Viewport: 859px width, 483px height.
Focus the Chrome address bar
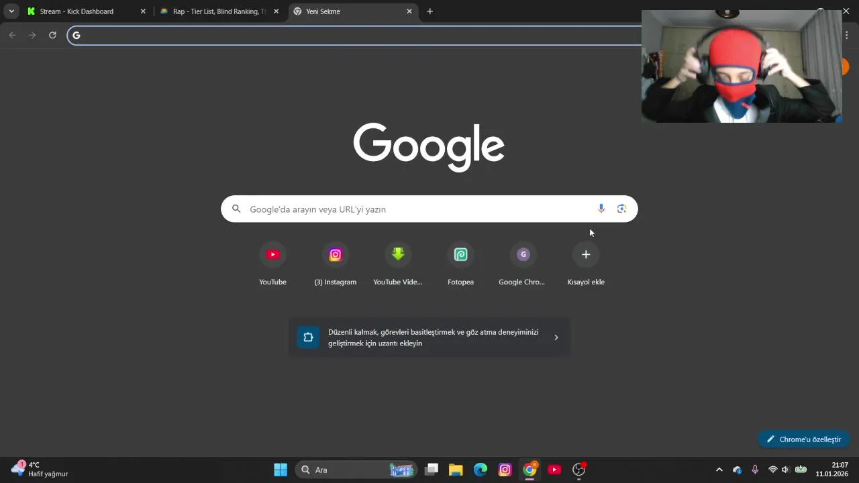tap(356, 35)
